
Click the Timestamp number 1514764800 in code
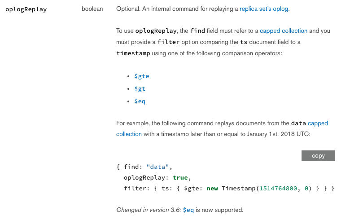pos(279,189)
